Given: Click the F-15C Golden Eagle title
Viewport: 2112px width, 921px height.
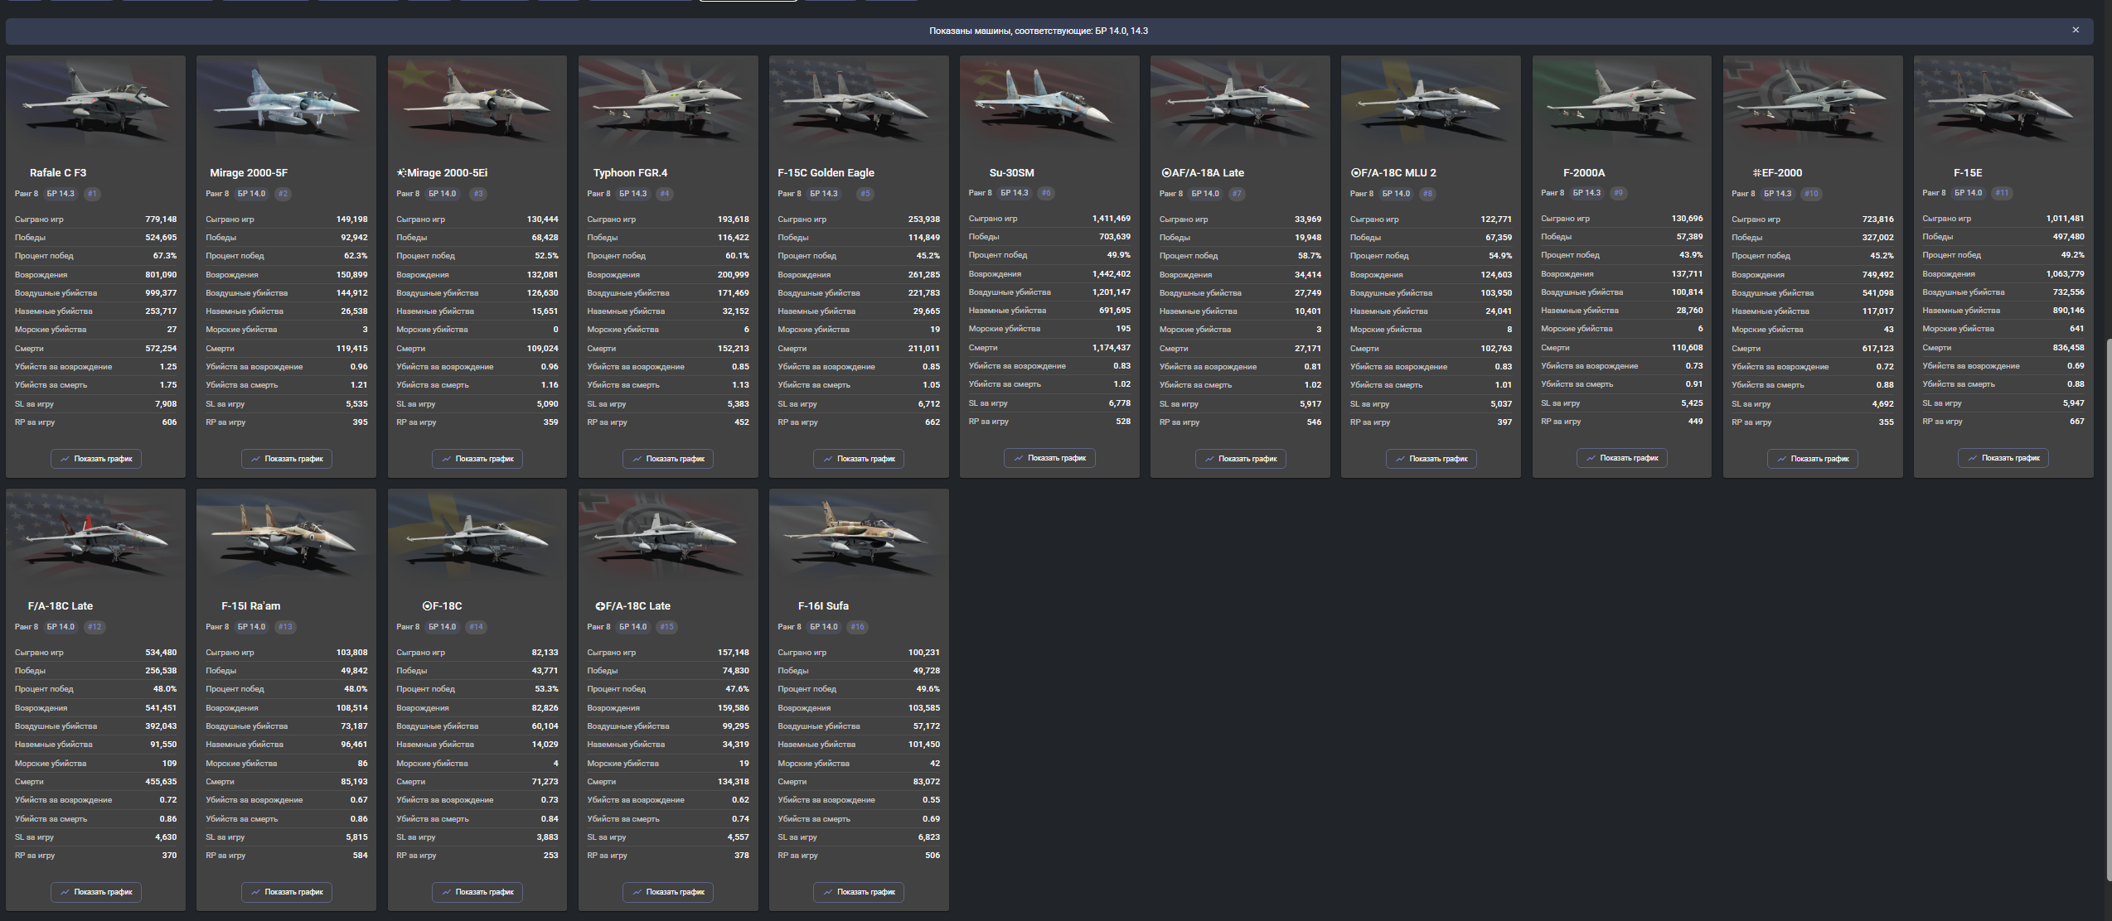Looking at the screenshot, I should [x=826, y=173].
